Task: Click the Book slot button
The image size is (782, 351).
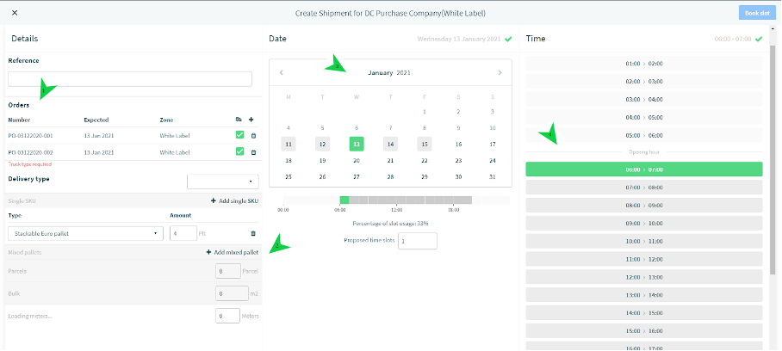Action: click(x=757, y=13)
